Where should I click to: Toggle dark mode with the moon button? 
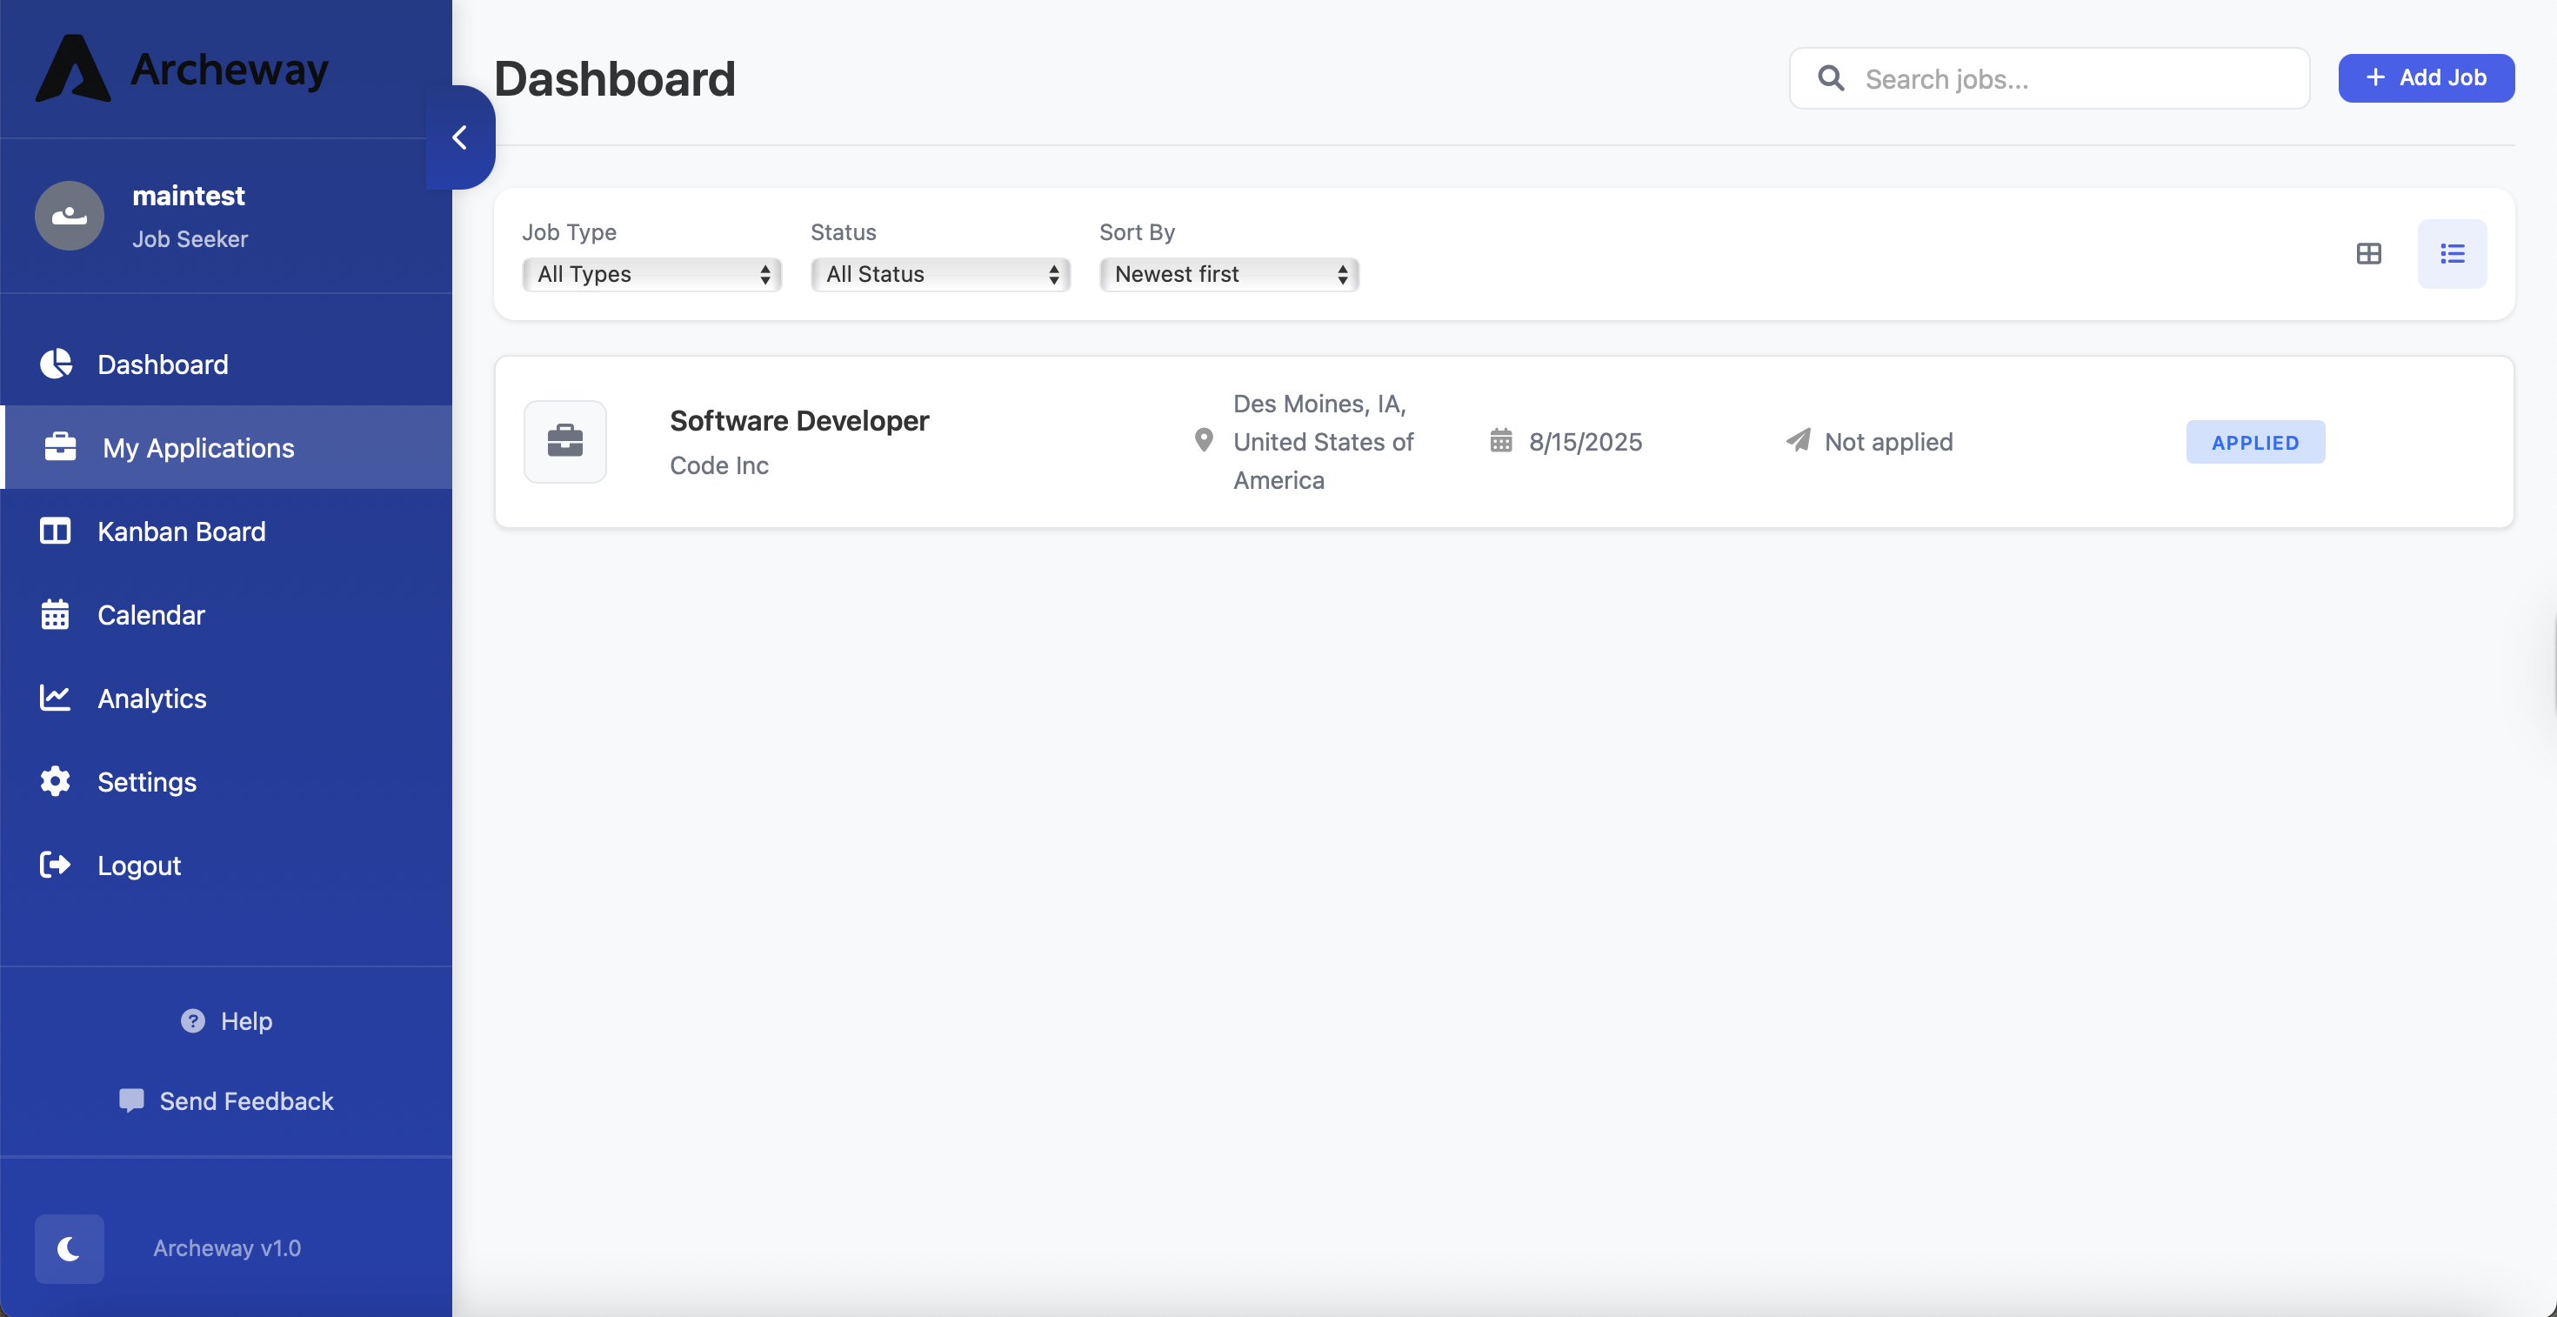69,1248
